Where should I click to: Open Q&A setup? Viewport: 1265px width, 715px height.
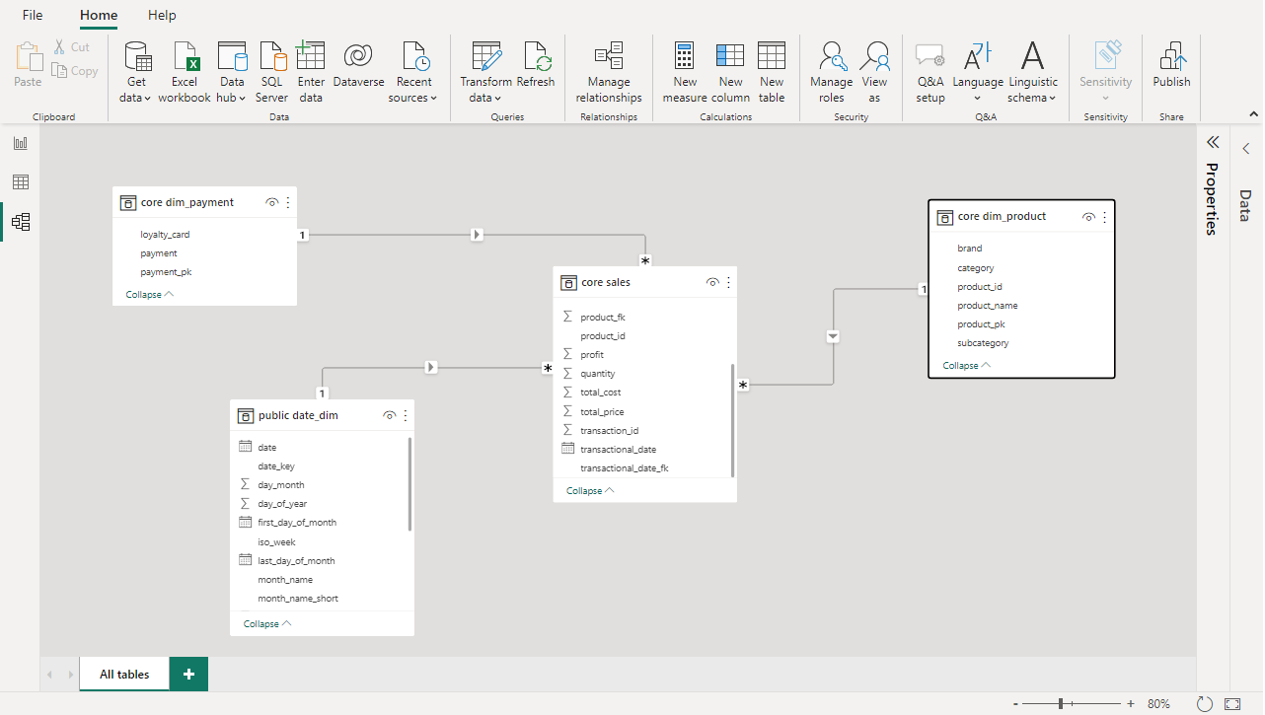(929, 69)
